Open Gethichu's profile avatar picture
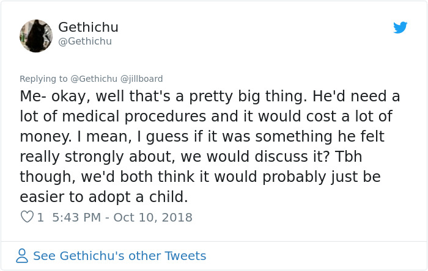This screenshot has width=428, height=271. [36, 35]
